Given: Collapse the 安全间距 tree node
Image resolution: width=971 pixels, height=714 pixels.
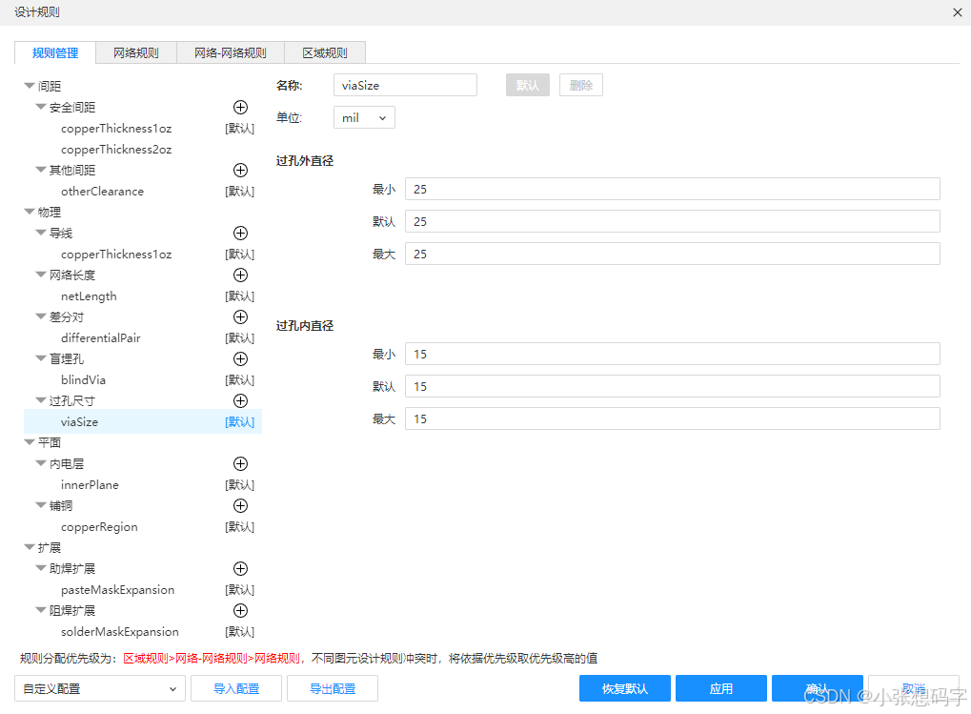Looking at the screenshot, I should click(x=41, y=107).
